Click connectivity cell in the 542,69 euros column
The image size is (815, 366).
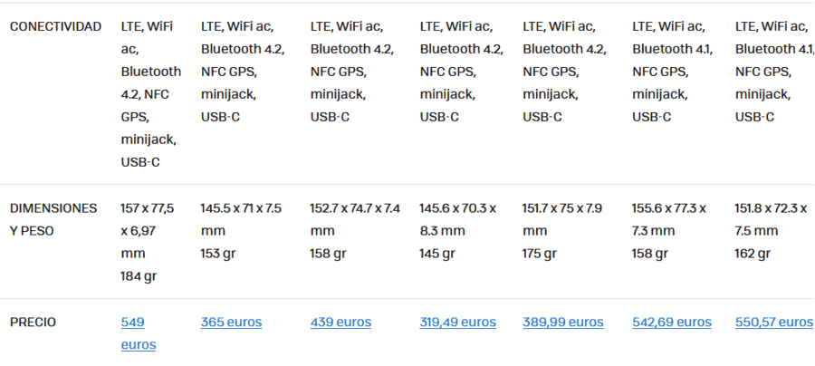(x=673, y=72)
